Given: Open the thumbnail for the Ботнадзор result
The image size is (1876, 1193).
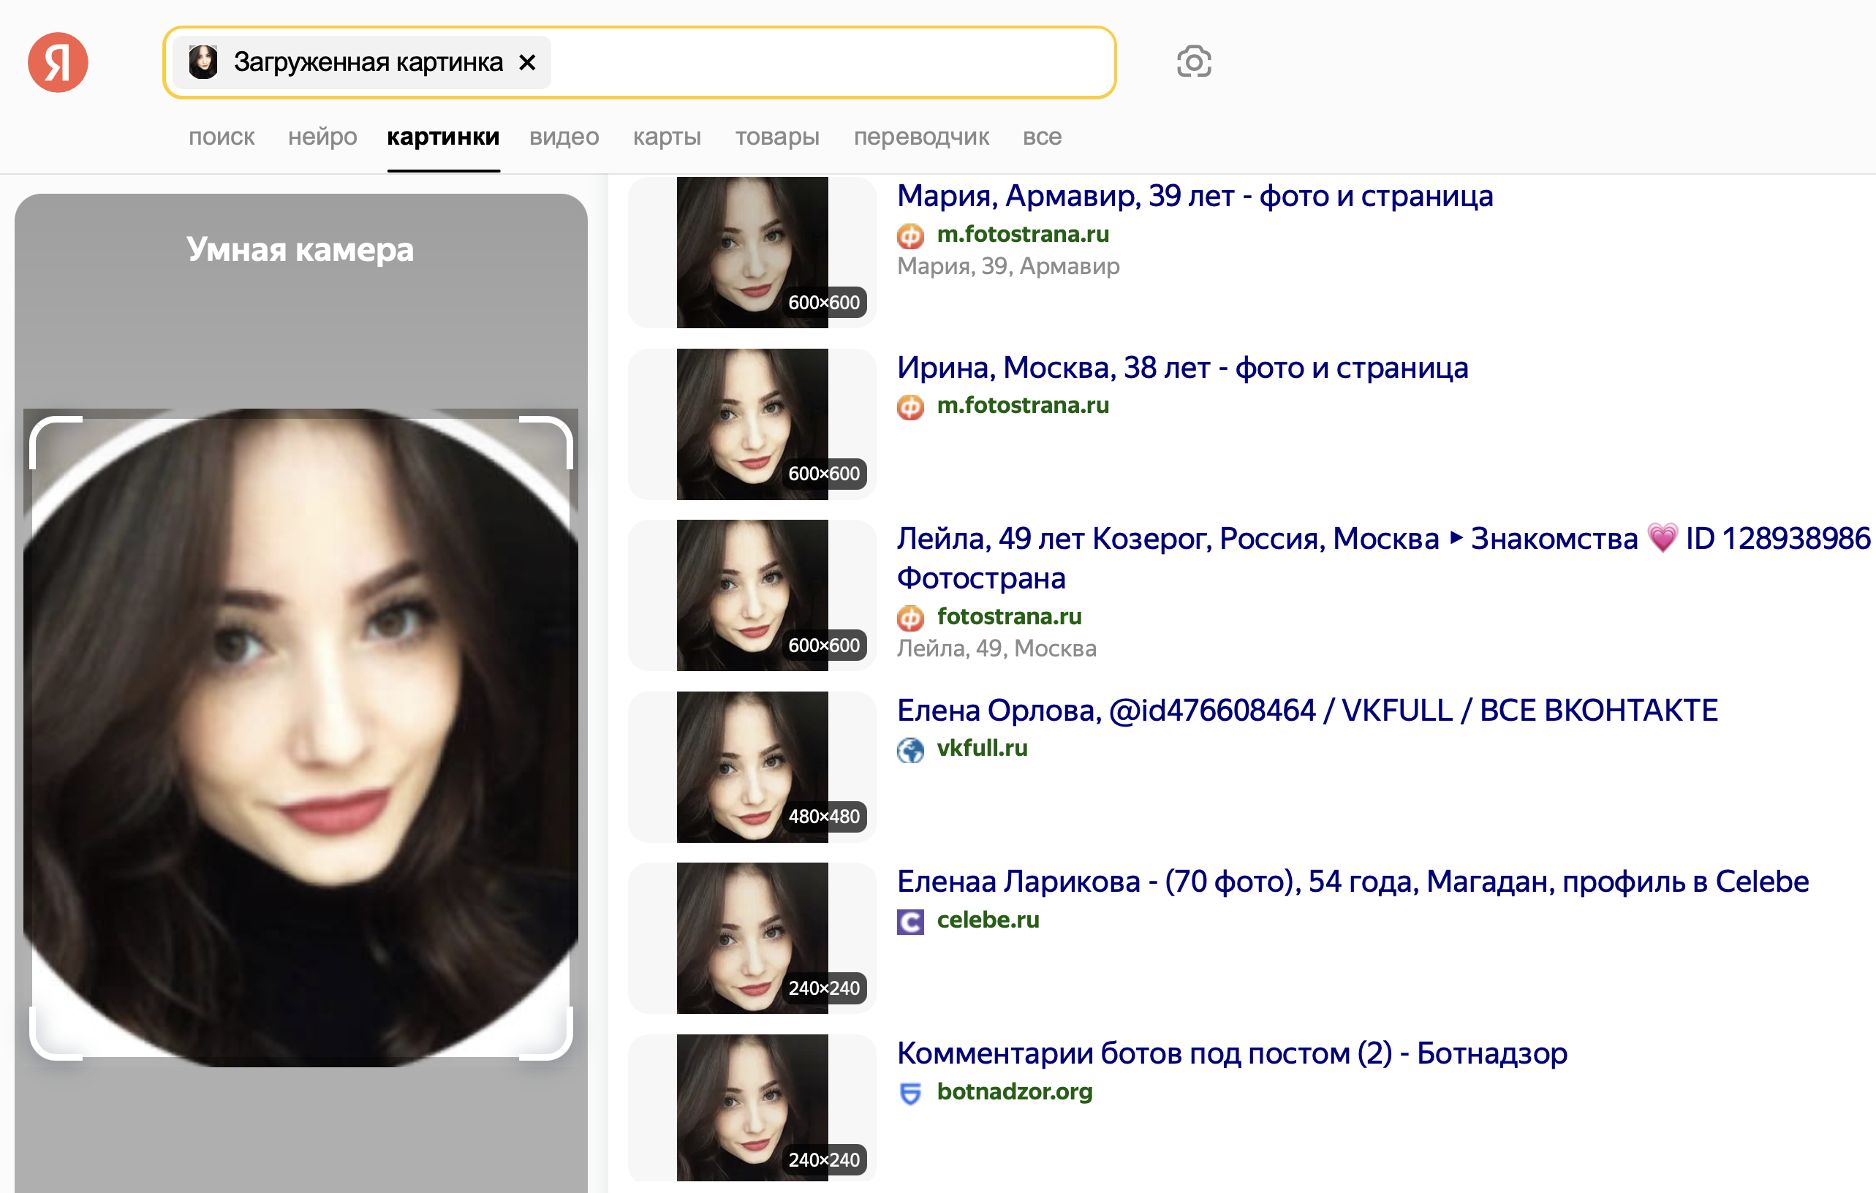Looking at the screenshot, I should coord(752,1107).
